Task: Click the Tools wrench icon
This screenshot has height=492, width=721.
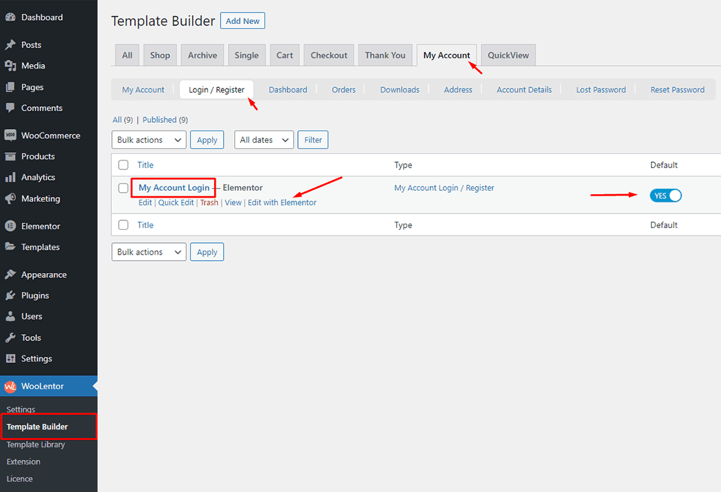Action: pyautogui.click(x=10, y=338)
